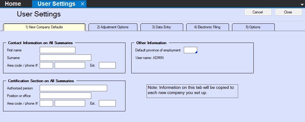Click certification section Ext. field

pos(107,103)
